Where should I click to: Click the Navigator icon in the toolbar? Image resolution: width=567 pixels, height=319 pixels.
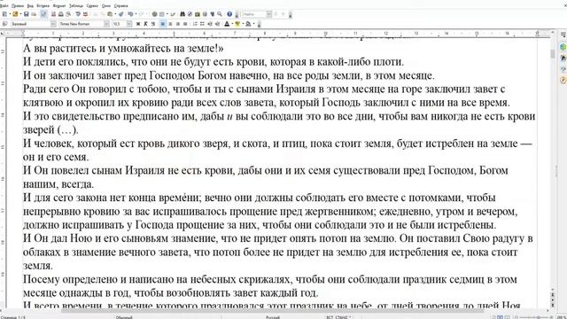point(190,14)
